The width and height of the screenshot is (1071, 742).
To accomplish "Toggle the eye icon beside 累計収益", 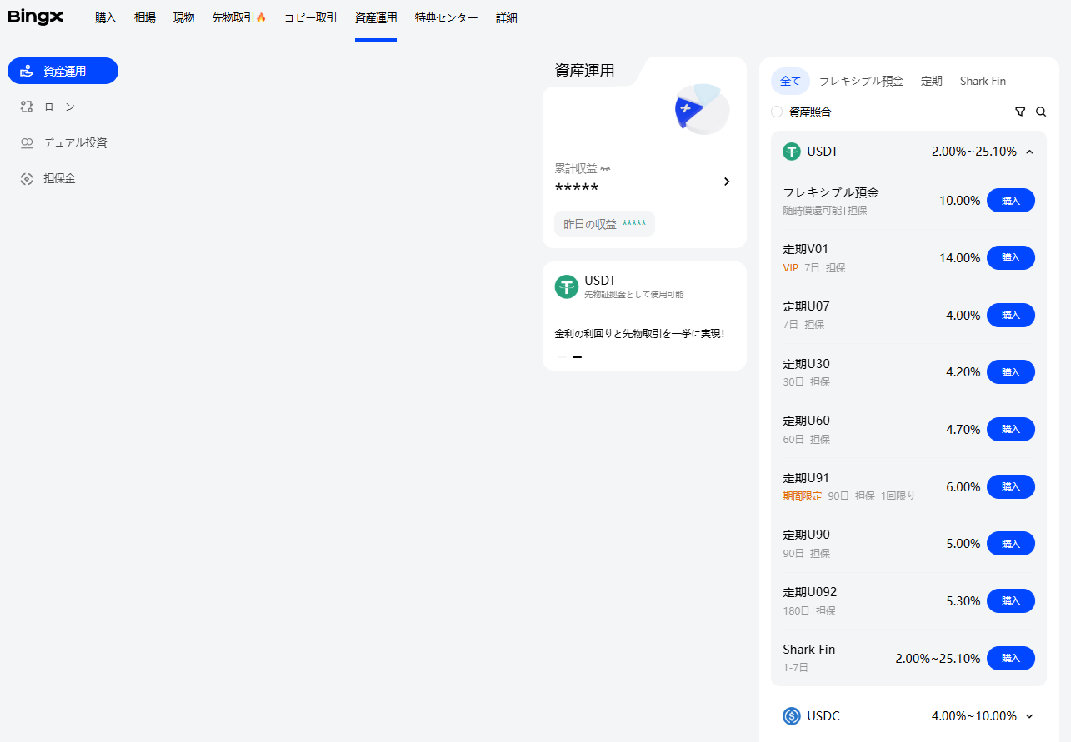I will click(x=605, y=169).
